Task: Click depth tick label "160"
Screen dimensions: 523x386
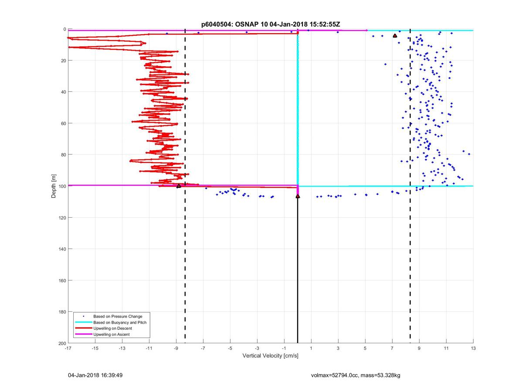Action: (62, 280)
